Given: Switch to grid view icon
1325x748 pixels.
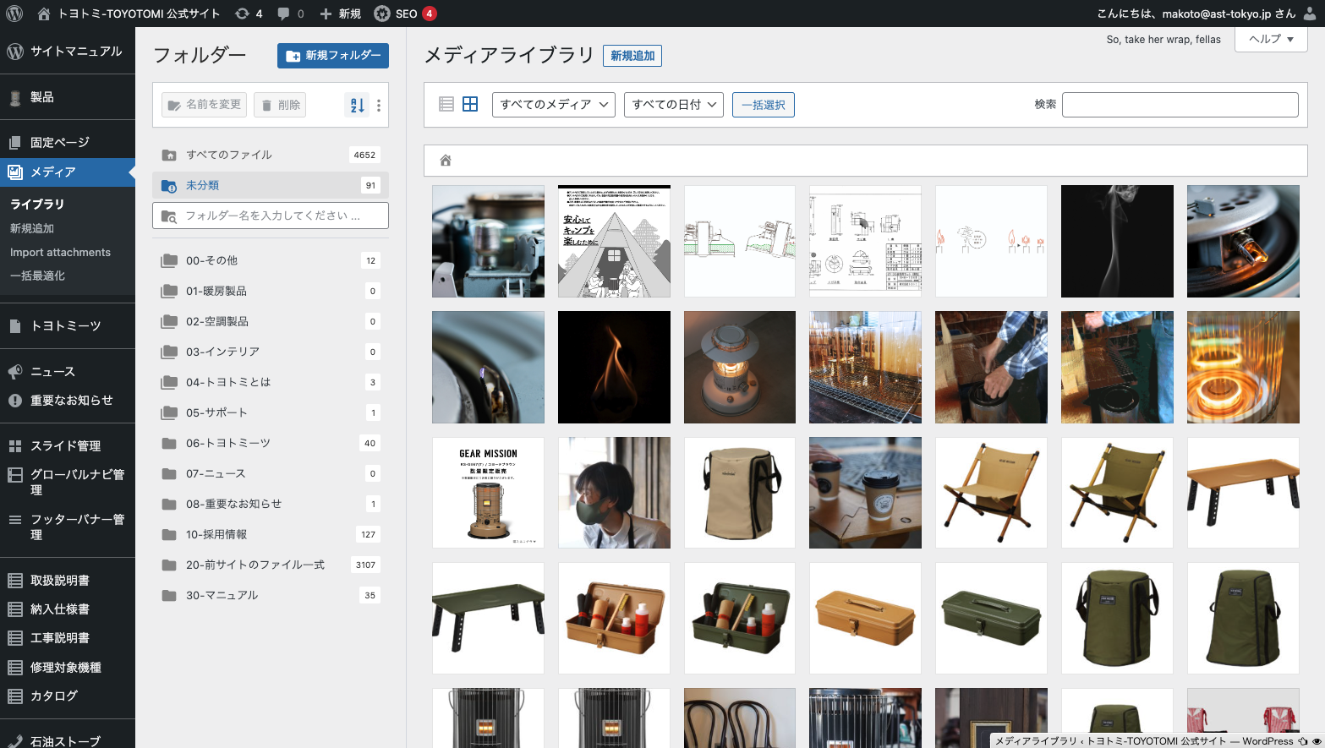Looking at the screenshot, I should point(470,104).
